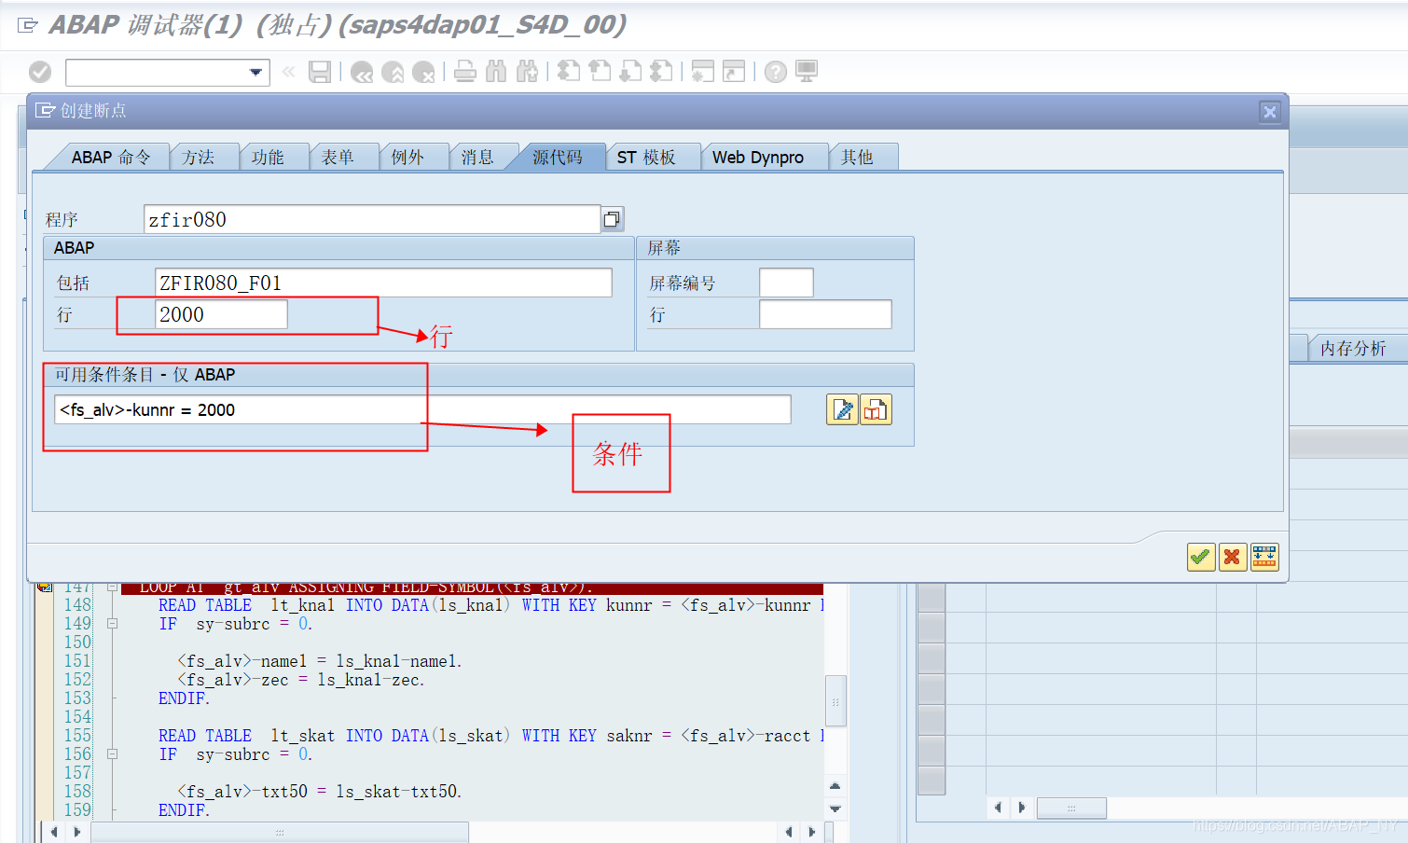Select the 源代码 tab

557,157
